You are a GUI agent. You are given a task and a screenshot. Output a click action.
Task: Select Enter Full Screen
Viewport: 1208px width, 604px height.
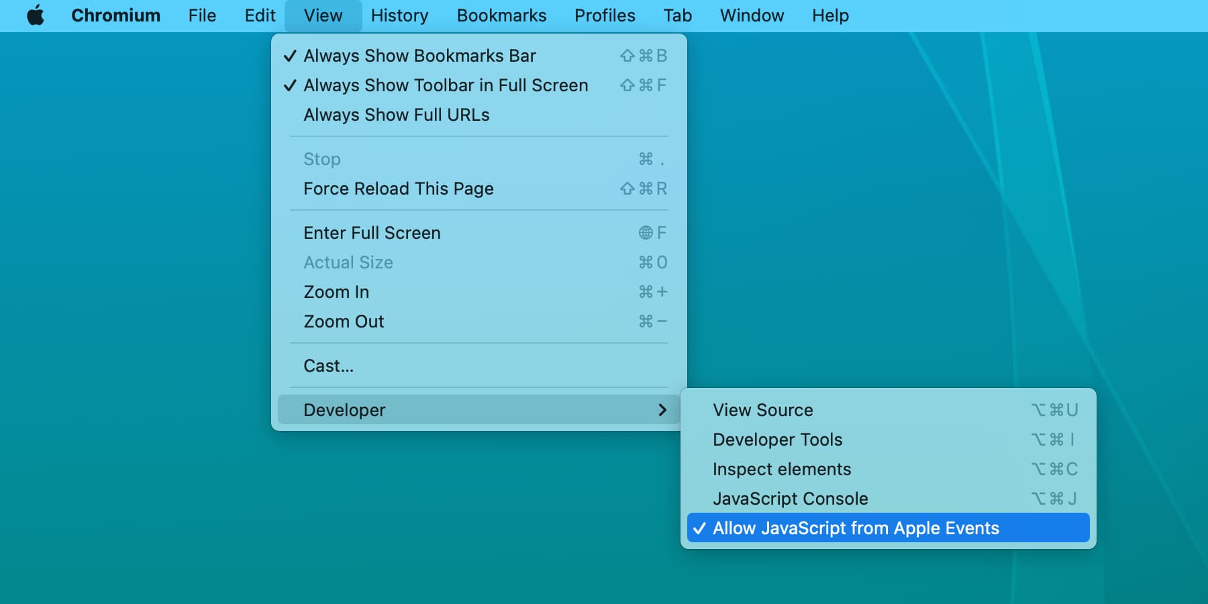coord(372,233)
